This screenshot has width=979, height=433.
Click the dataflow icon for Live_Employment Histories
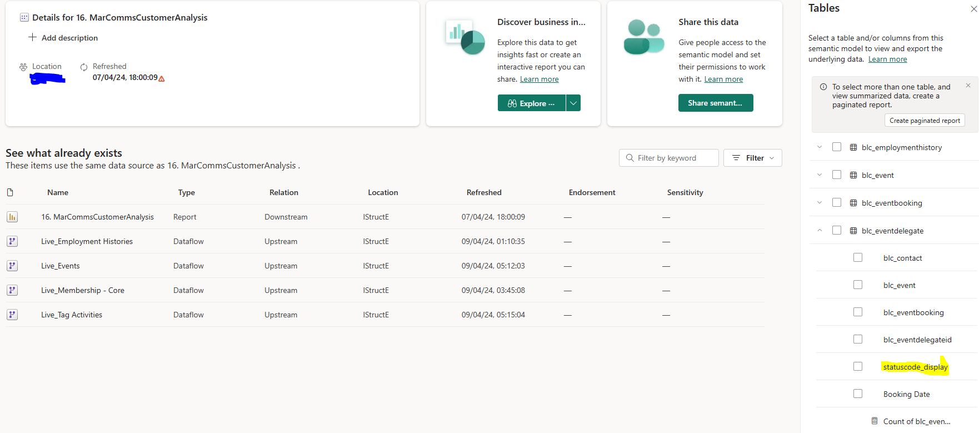(12, 241)
